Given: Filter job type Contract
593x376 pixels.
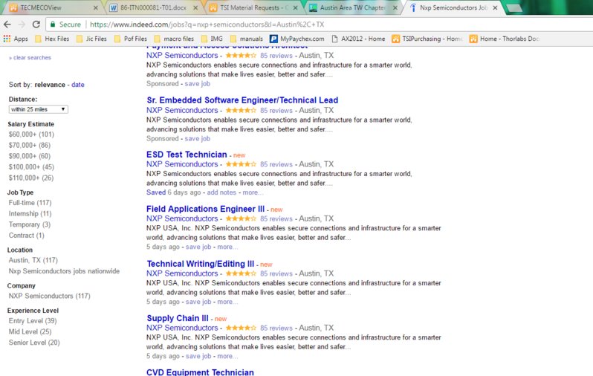Looking at the screenshot, I should tap(27, 236).
